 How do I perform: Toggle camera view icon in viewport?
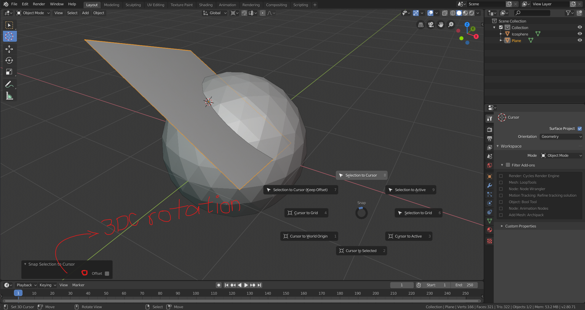pyautogui.click(x=431, y=25)
